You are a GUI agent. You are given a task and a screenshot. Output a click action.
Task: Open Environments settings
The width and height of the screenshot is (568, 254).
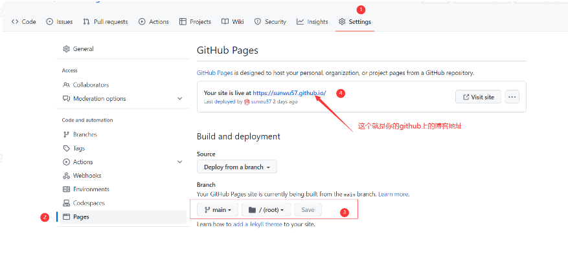tap(123, 189)
